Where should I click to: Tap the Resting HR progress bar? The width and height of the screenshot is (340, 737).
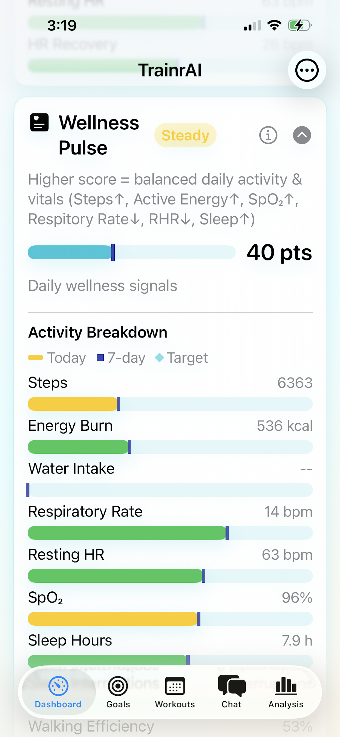pos(170,576)
